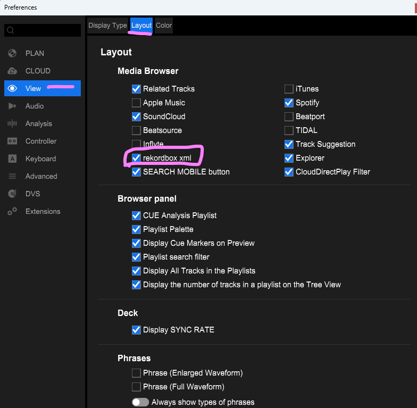417x408 pixels.
Task: Uncheck CloudDirectPlay Filter checkbox
Action: pos(289,172)
